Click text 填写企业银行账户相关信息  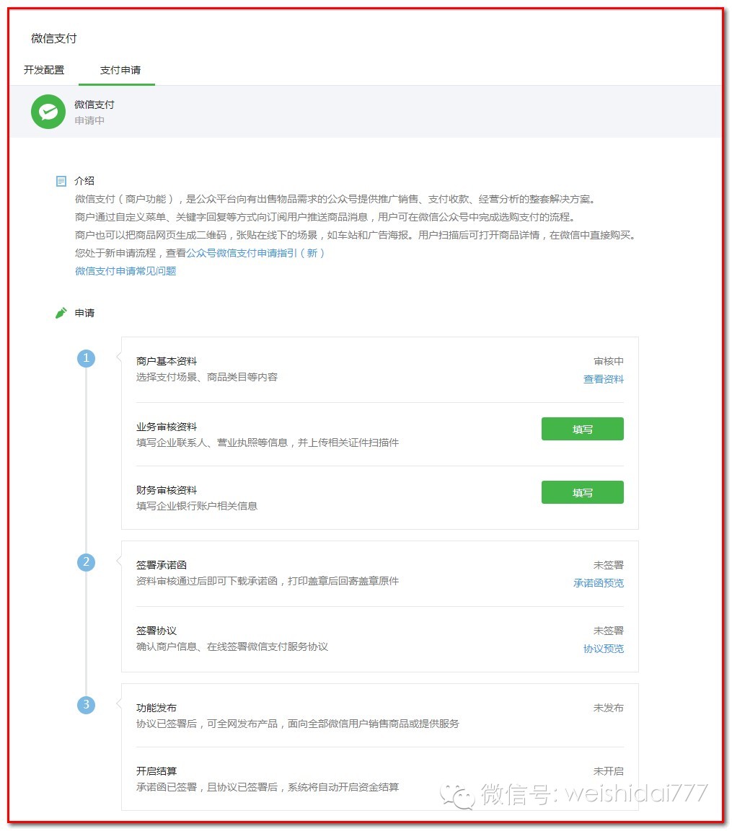click(197, 506)
